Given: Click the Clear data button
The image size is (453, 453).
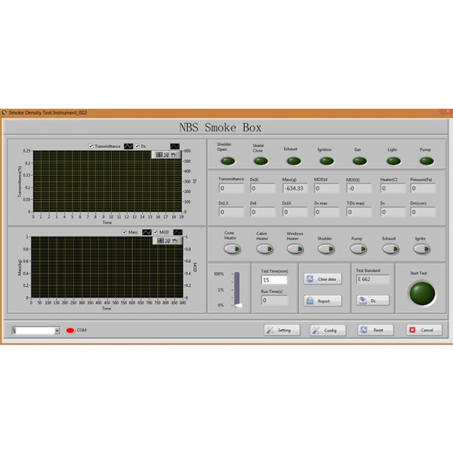Looking at the screenshot, I should tap(322, 279).
